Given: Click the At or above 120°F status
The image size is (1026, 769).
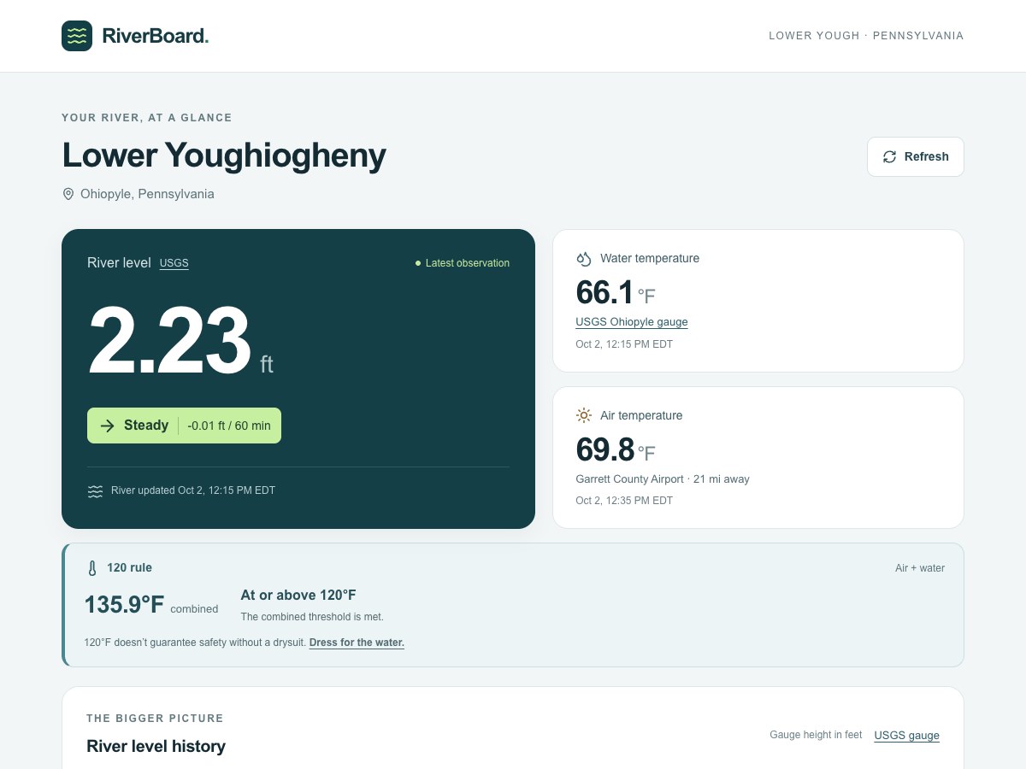Looking at the screenshot, I should [298, 596].
